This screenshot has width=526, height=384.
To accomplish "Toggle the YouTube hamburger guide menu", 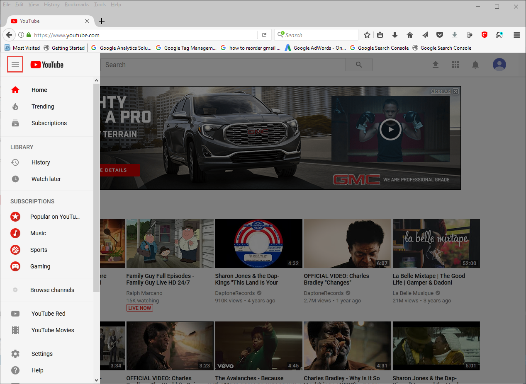I will tap(15, 65).
